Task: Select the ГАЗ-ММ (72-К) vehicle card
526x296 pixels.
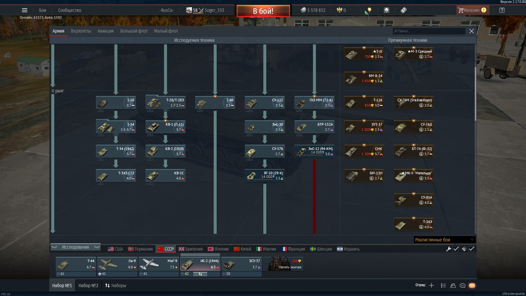Action: click(x=314, y=103)
